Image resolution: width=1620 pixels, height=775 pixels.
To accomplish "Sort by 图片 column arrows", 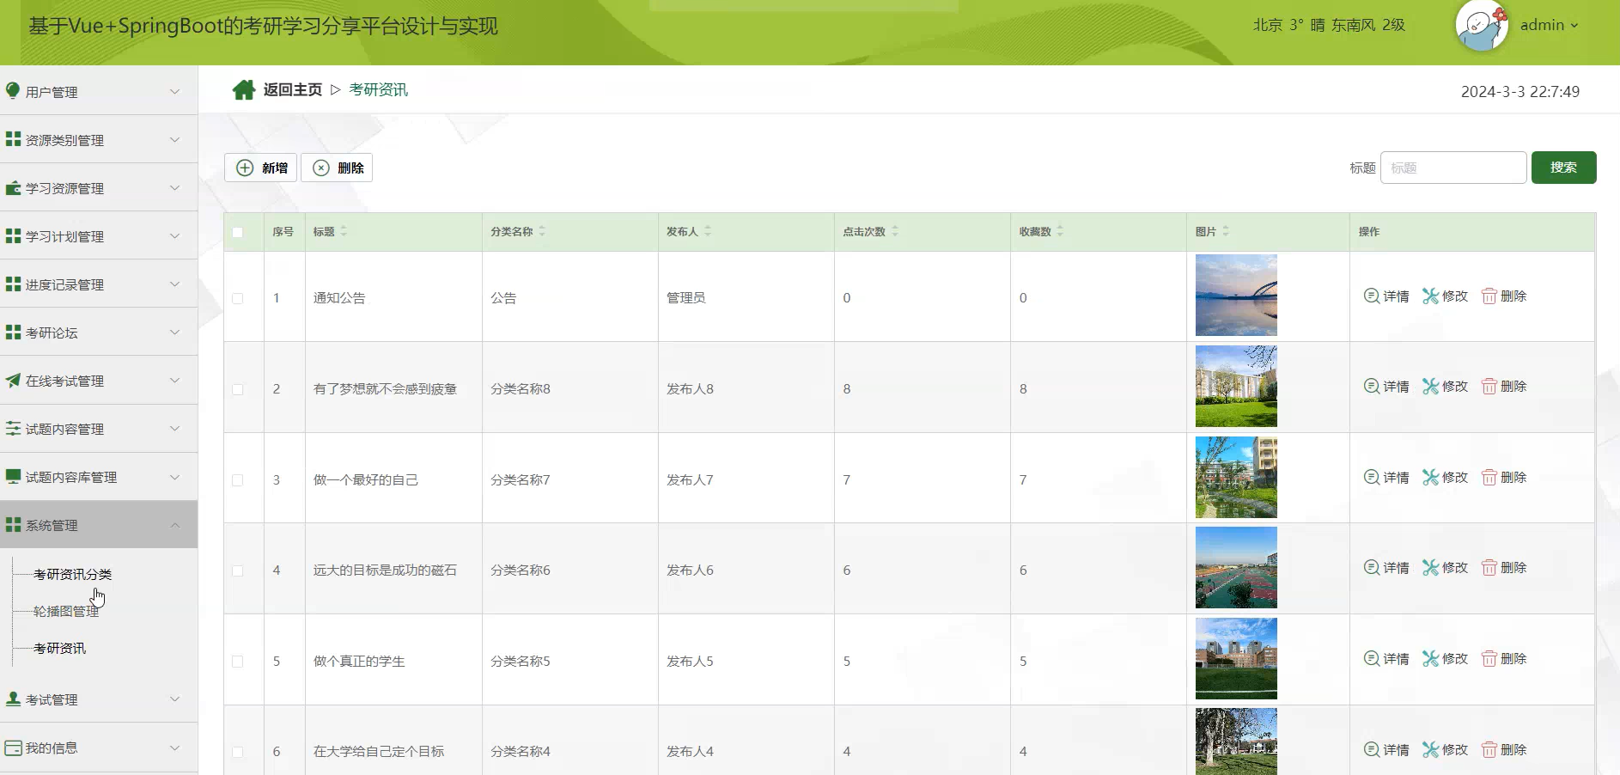I will pyautogui.click(x=1226, y=231).
